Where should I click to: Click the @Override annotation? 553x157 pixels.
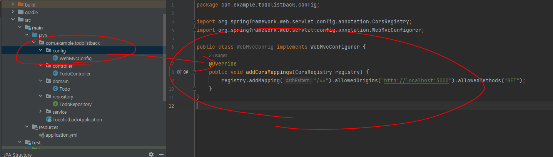pyautogui.click(x=223, y=64)
